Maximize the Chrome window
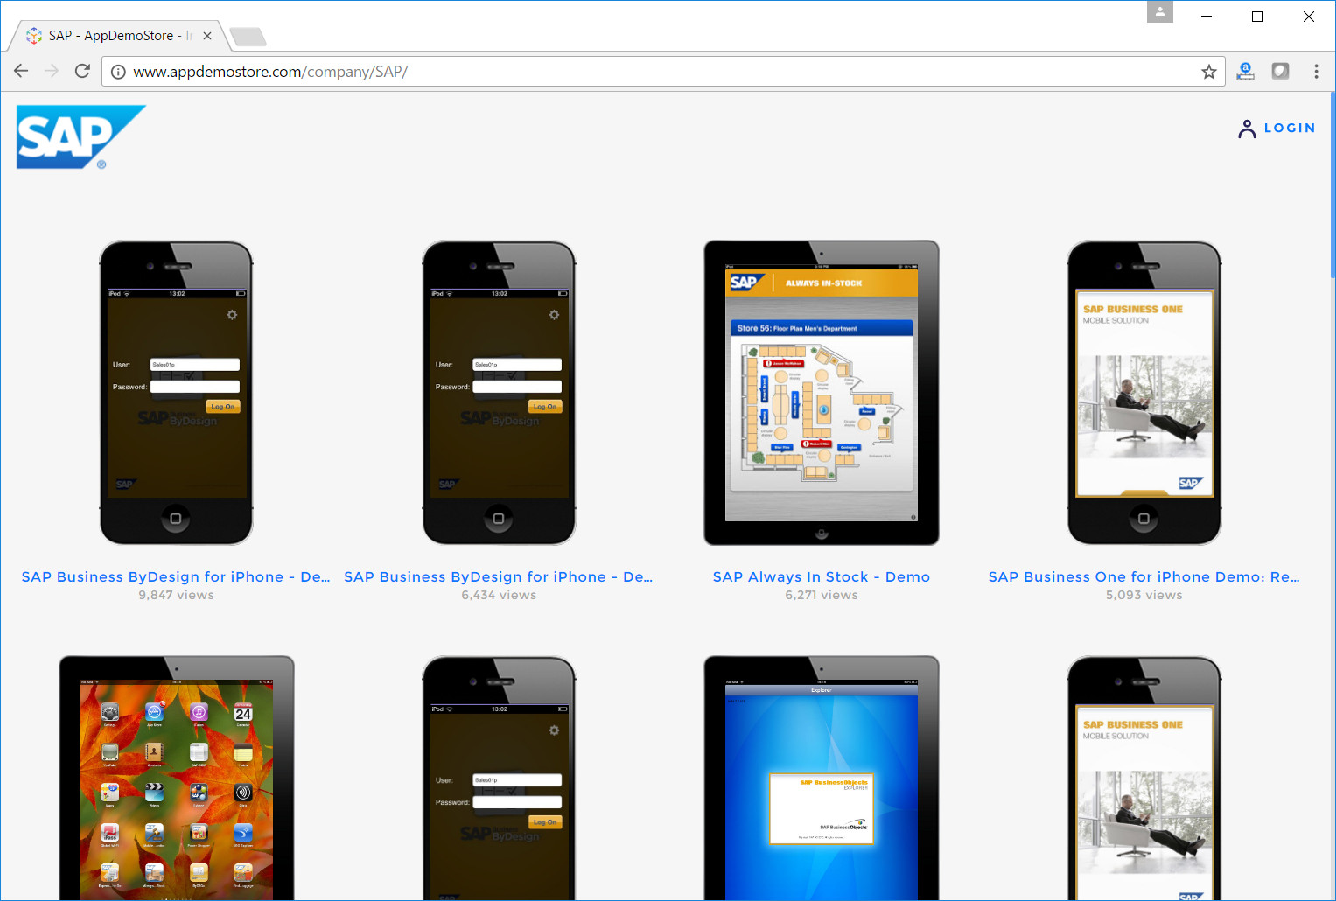The image size is (1336, 901). tap(1257, 16)
